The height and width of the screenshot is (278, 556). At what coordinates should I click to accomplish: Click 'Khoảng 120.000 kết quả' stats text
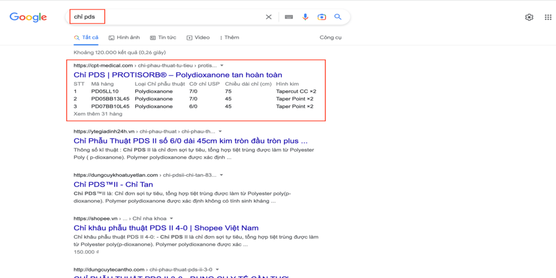(120, 52)
